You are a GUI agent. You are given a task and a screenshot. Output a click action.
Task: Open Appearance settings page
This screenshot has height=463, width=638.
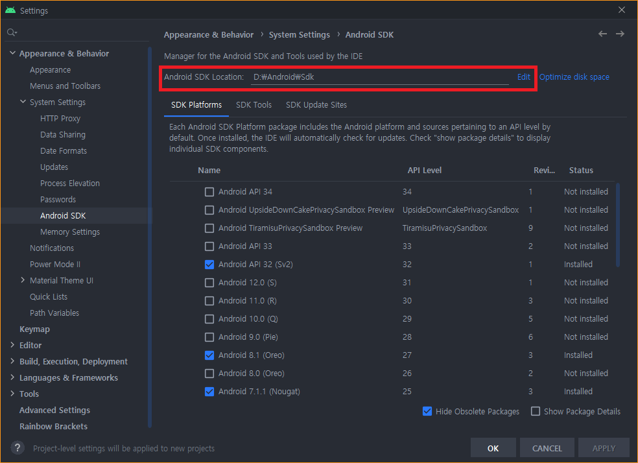(x=50, y=70)
